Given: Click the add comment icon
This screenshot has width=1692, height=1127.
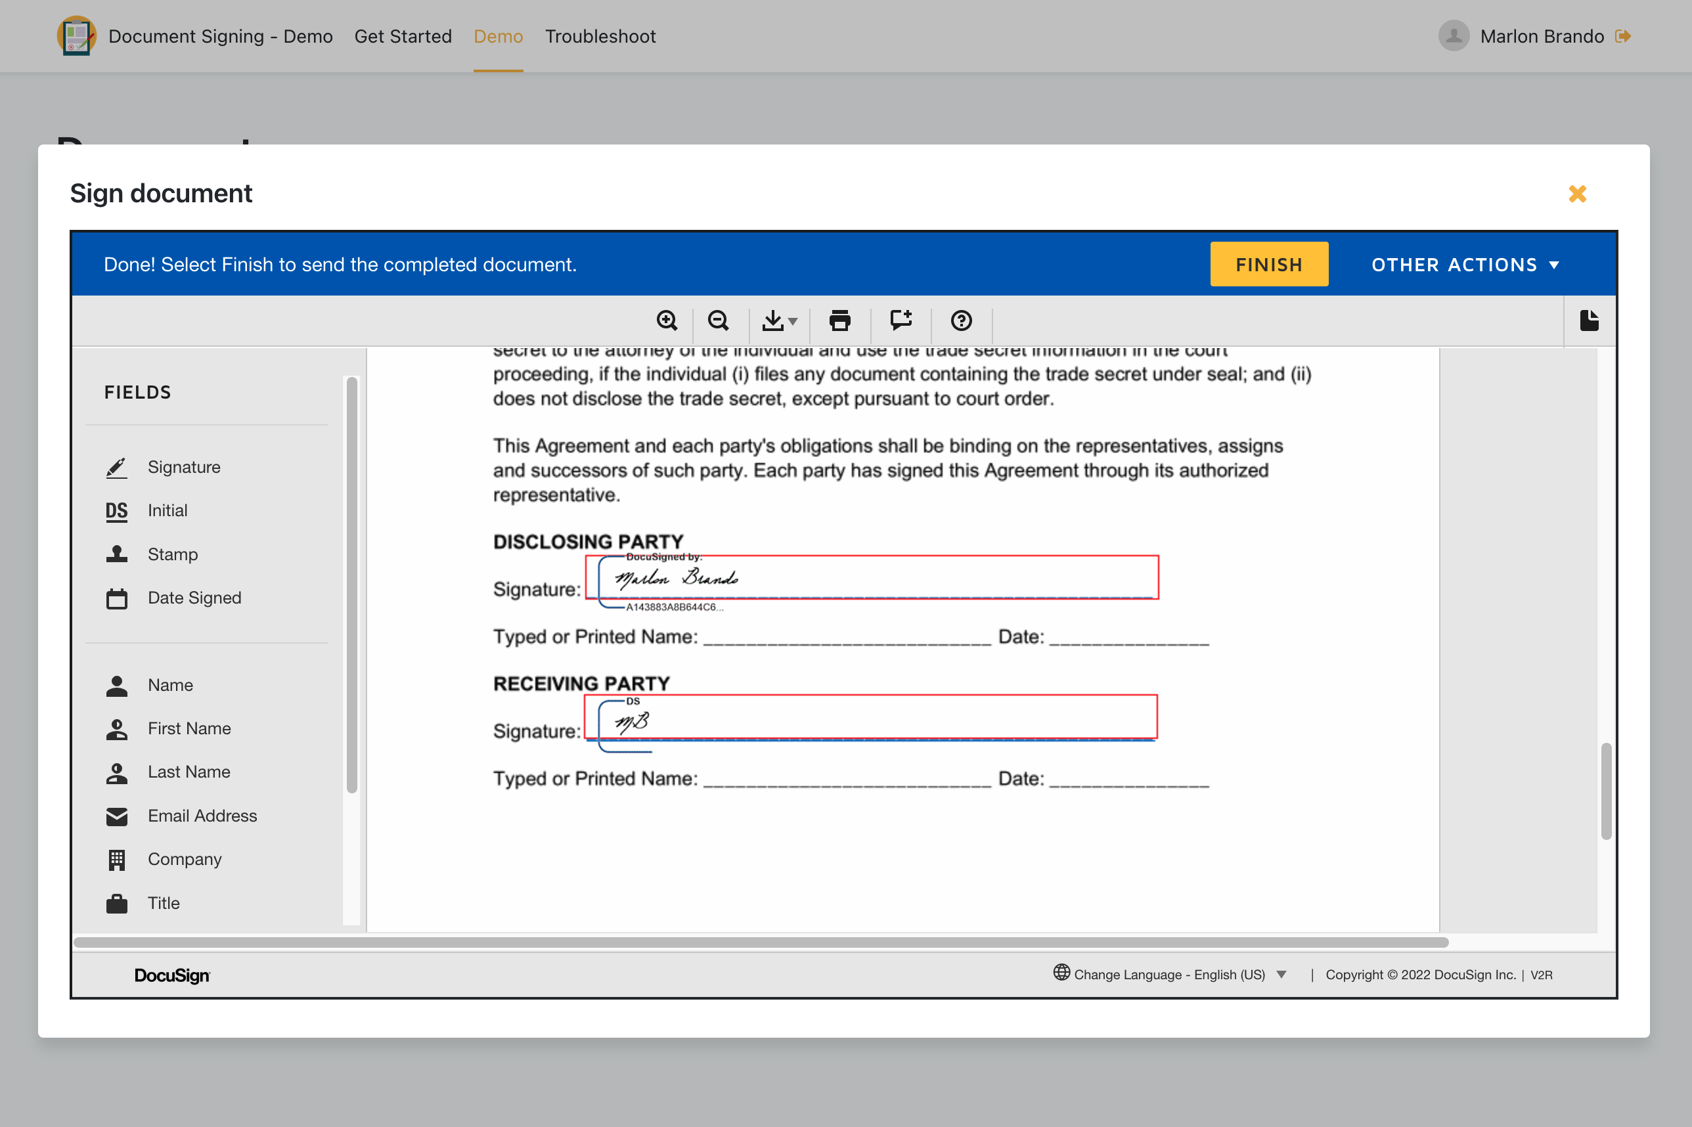Looking at the screenshot, I should click(900, 320).
